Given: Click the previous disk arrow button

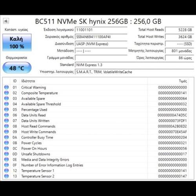Looking at the screenshot, I should click(6, 21).
